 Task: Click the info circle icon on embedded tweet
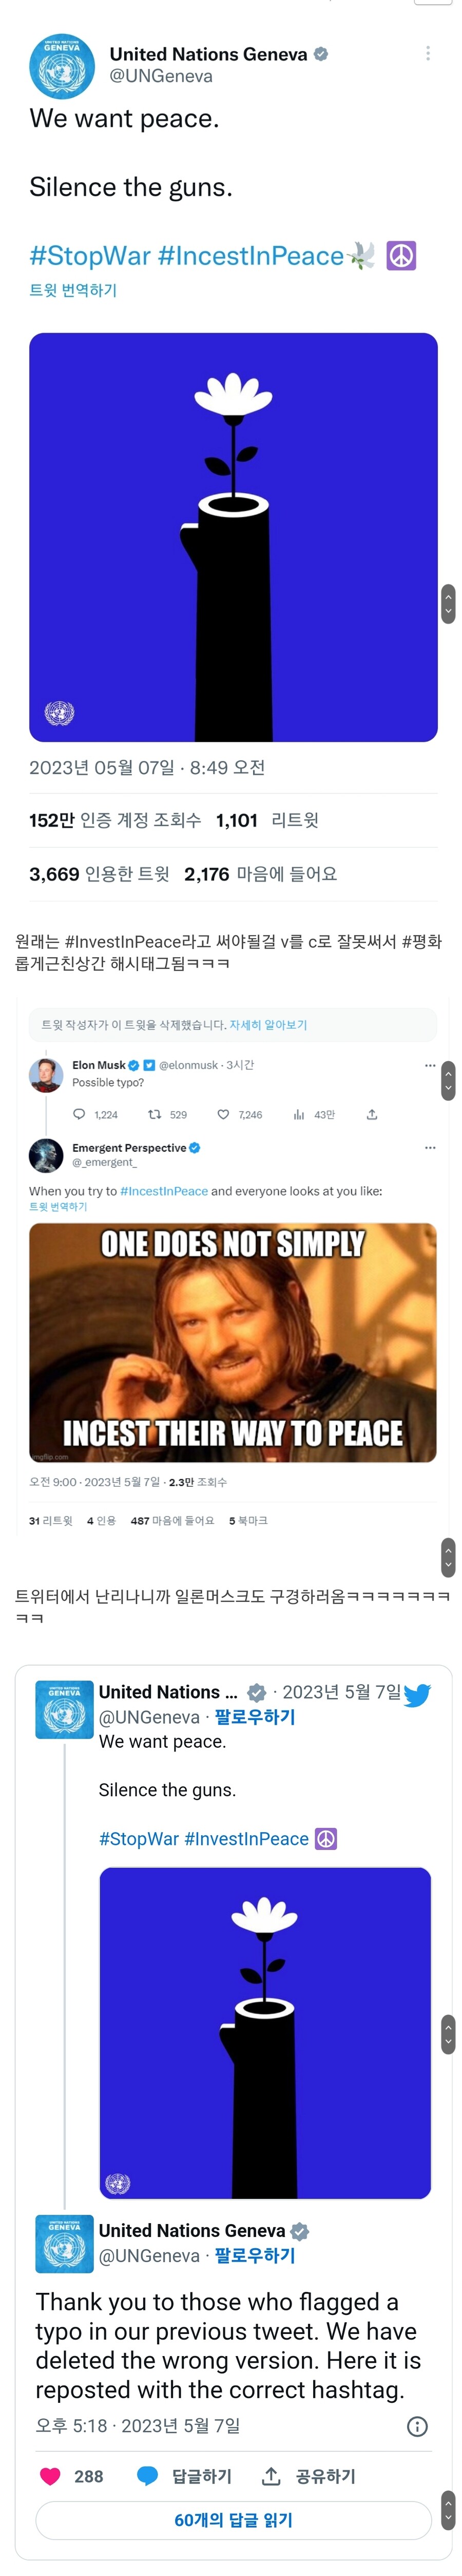pyautogui.click(x=418, y=2426)
